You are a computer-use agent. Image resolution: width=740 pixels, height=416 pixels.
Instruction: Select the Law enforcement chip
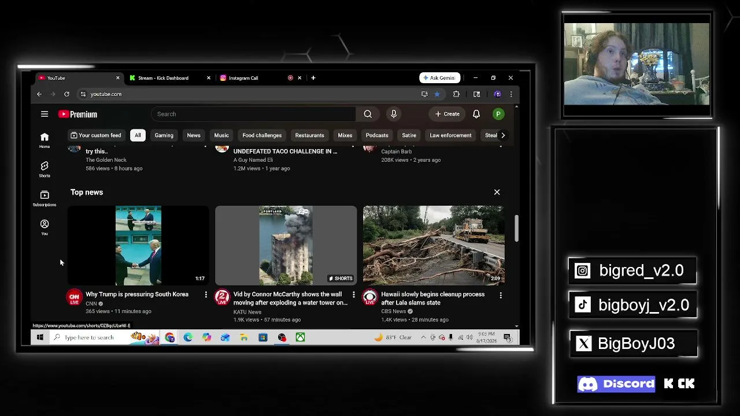pos(450,135)
